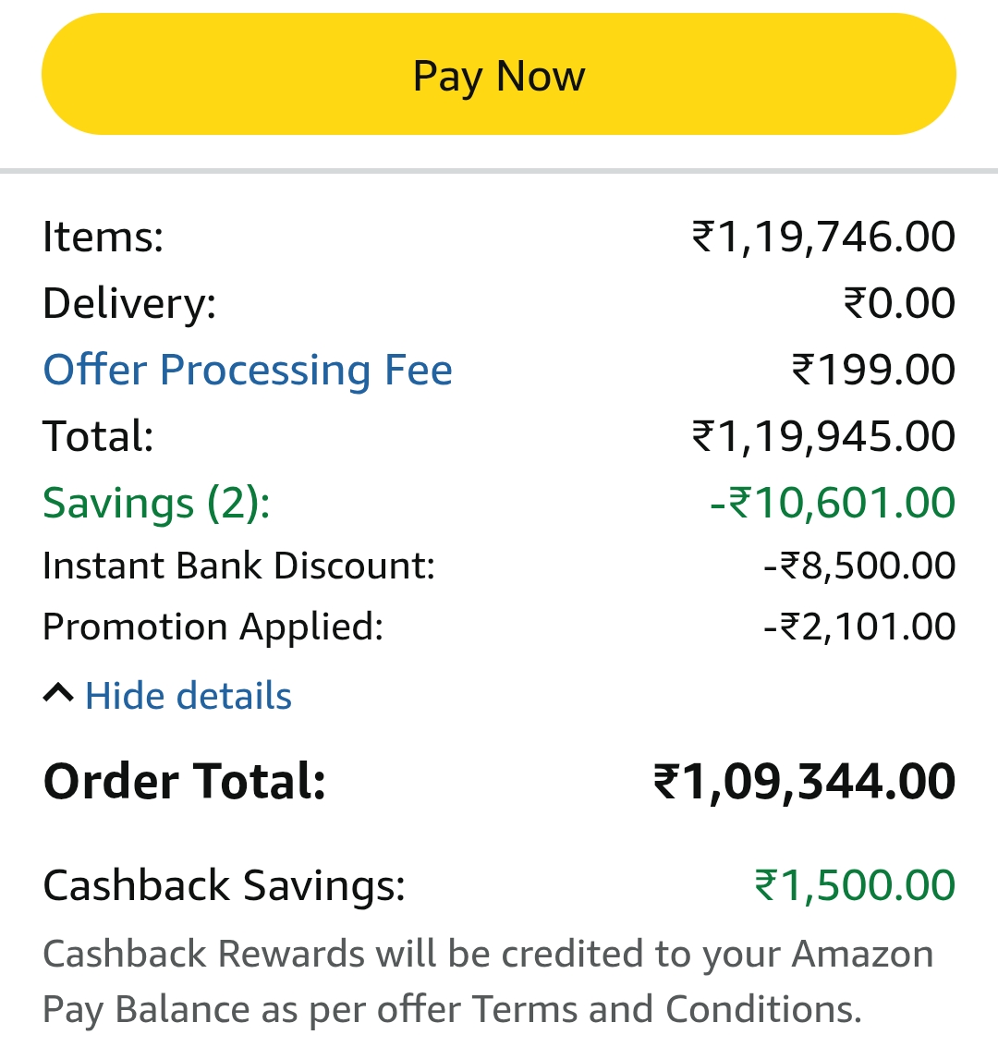Click the Hide details link
The width and height of the screenshot is (998, 1047).
189,696
